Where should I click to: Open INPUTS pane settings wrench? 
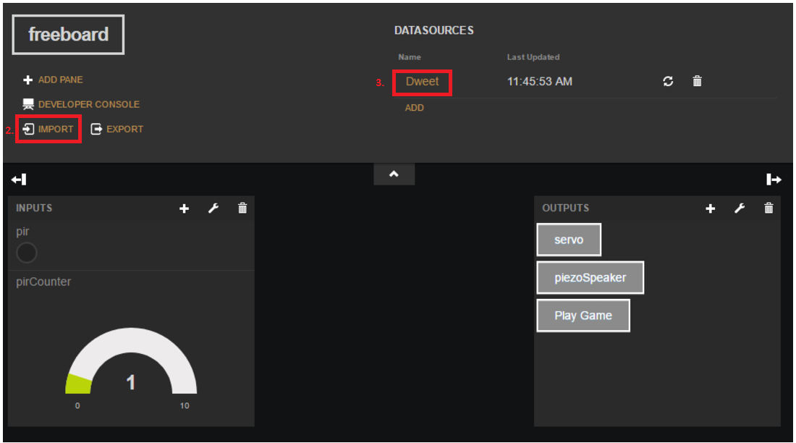tap(213, 208)
